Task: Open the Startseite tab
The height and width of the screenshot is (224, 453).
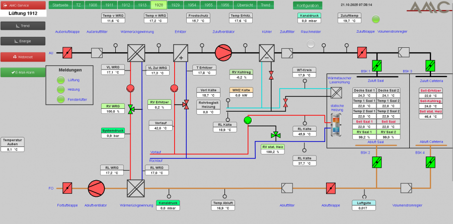Action: coord(60,5)
